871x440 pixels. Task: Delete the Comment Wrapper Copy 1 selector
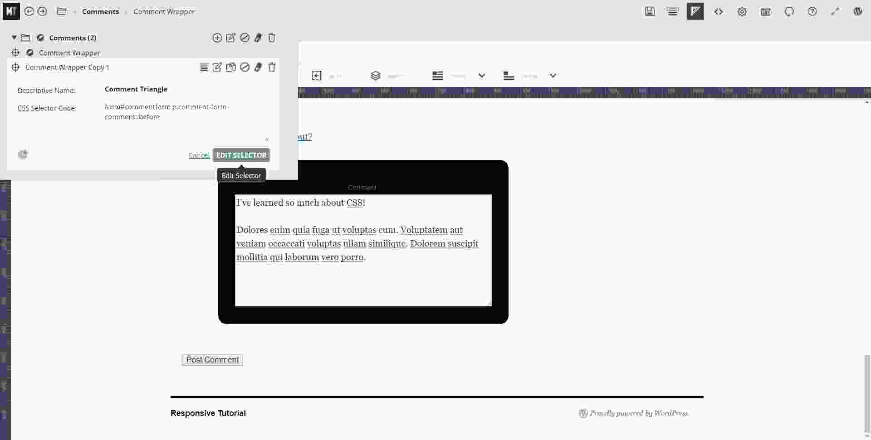pos(272,68)
